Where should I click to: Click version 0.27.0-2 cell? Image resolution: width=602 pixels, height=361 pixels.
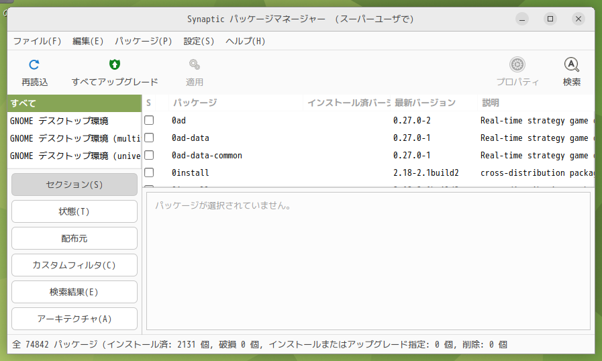pos(411,121)
